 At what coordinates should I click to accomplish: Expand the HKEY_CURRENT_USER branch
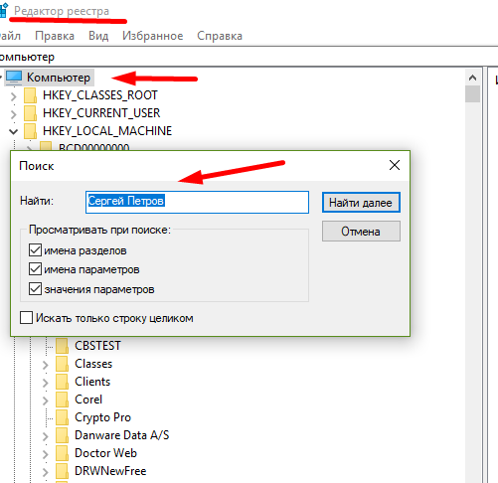coord(13,114)
